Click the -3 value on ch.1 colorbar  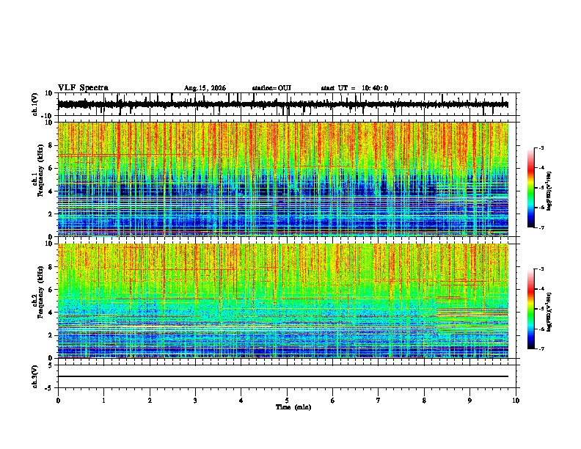(x=541, y=148)
